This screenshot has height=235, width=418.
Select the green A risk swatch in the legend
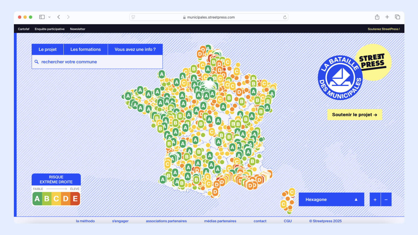tap(37, 199)
